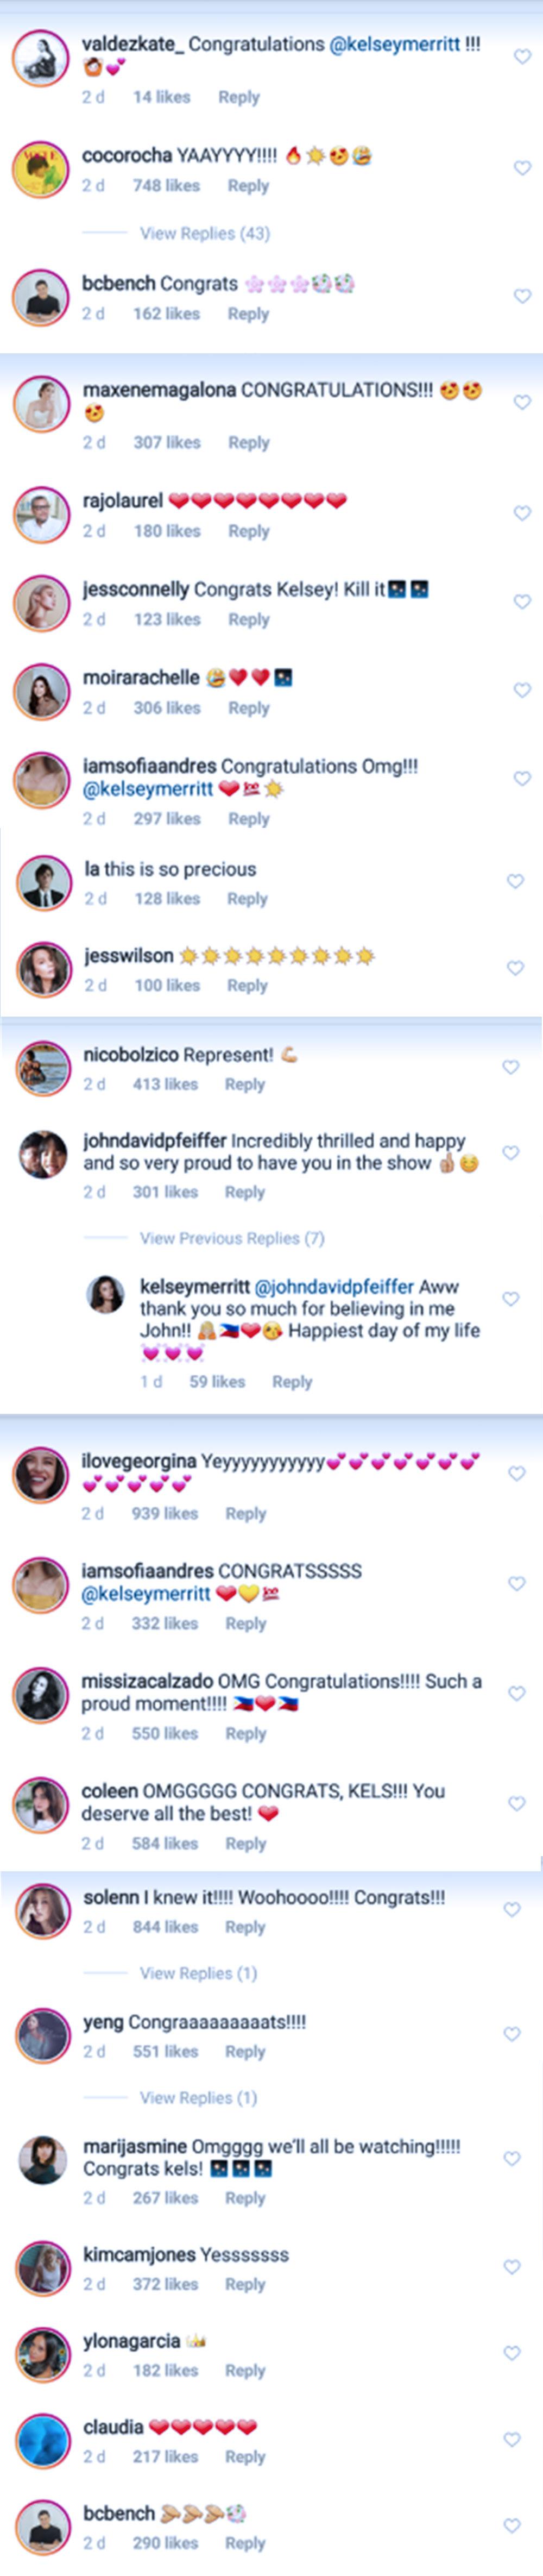Tap heart icon beside claudia's comment
The height and width of the screenshot is (2576, 543).
tap(512, 2439)
